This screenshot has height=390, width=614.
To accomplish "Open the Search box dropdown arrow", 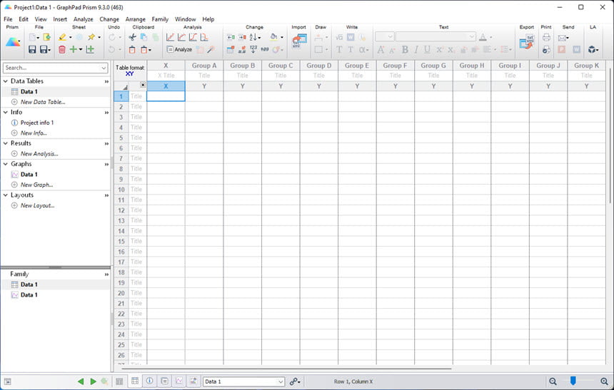I will [x=104, y=68].
